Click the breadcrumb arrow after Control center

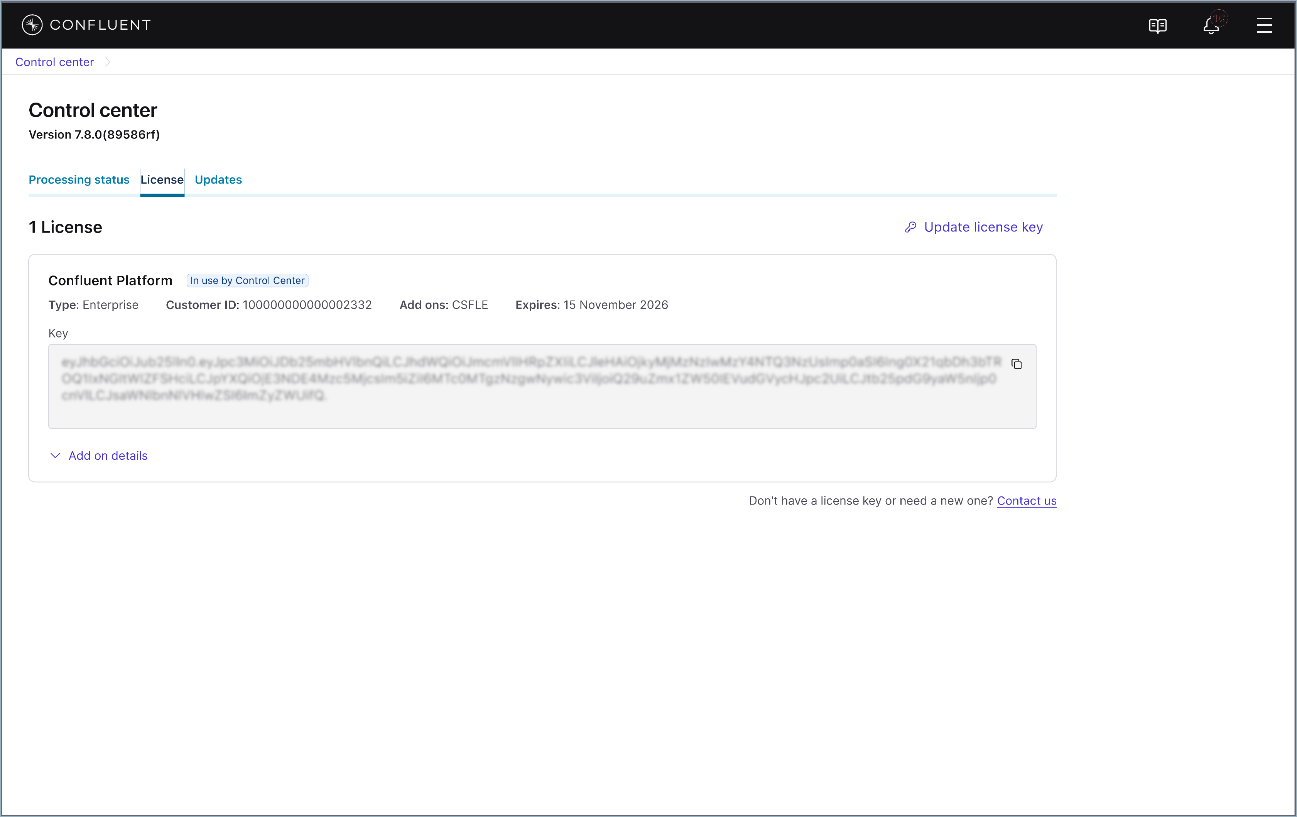pyautogui.click(x=108, y=62)
